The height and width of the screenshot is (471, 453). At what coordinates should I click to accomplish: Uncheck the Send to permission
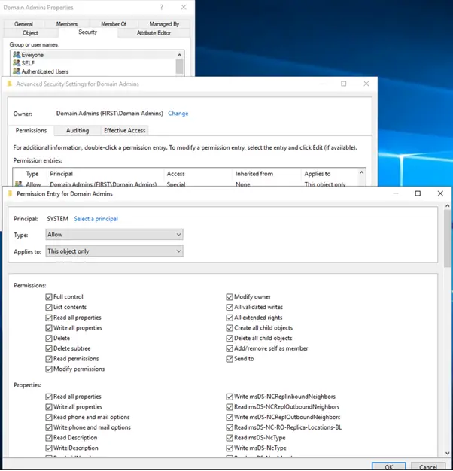[230, 359]
